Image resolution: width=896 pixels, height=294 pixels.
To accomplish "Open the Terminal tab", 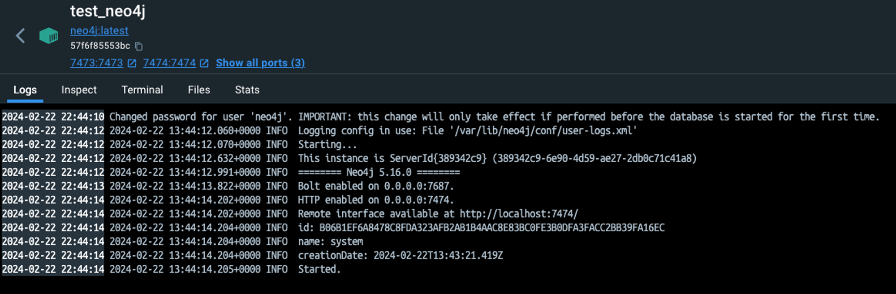I will pos(142,90).
